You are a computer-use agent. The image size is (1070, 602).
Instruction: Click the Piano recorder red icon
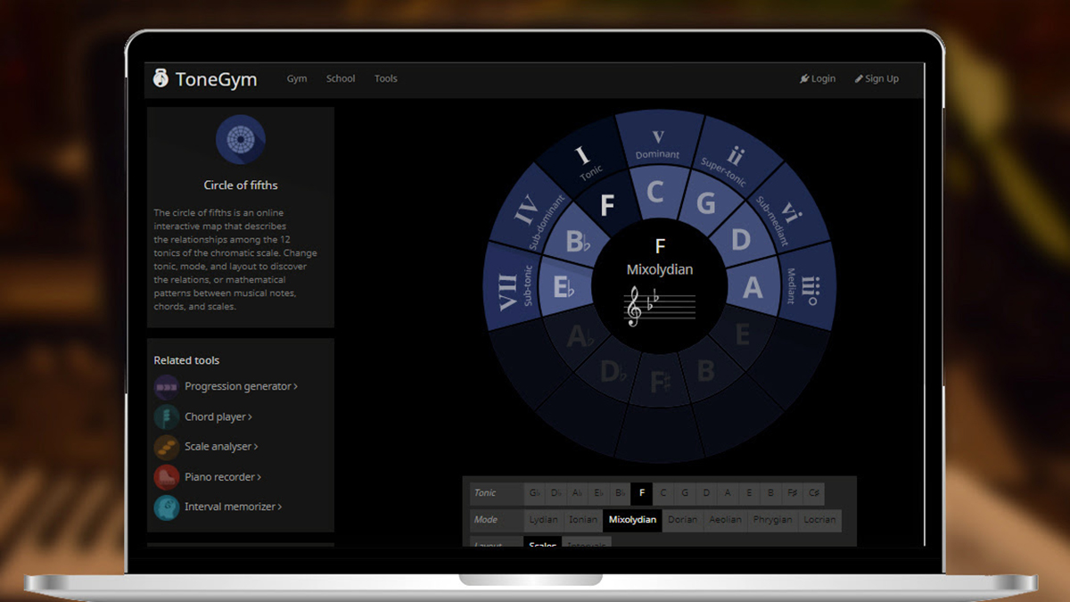point(167,477)
